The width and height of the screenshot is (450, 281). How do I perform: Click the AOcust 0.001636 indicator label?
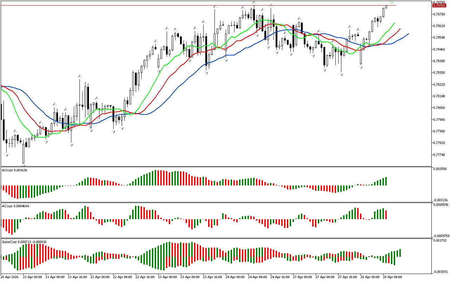(x=14, y=170)
